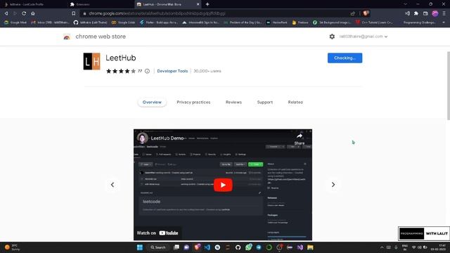The width and height of the screenshot is (450, 253).
Task: Click the Share arrow on the demo video
Action: click(300, 138)
